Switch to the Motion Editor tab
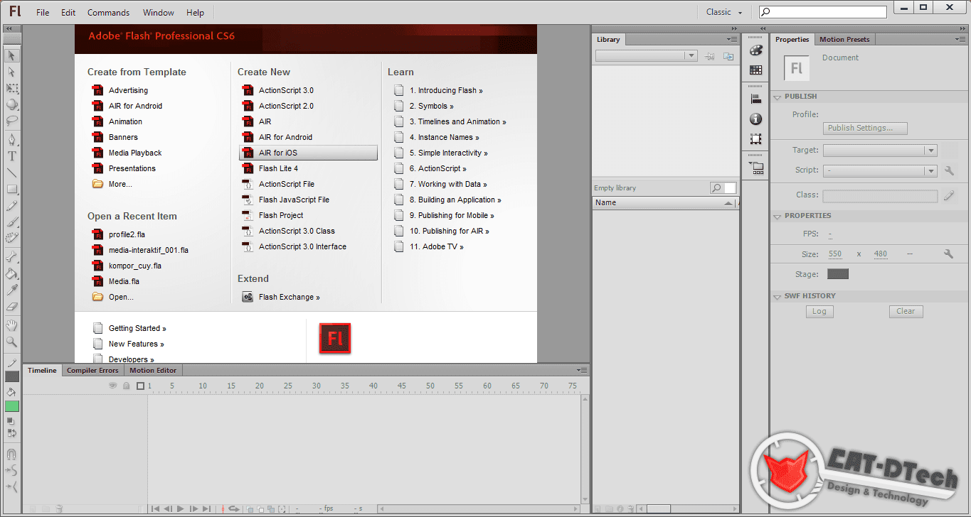Screen dimensions: 971x517 pos(152,370)
